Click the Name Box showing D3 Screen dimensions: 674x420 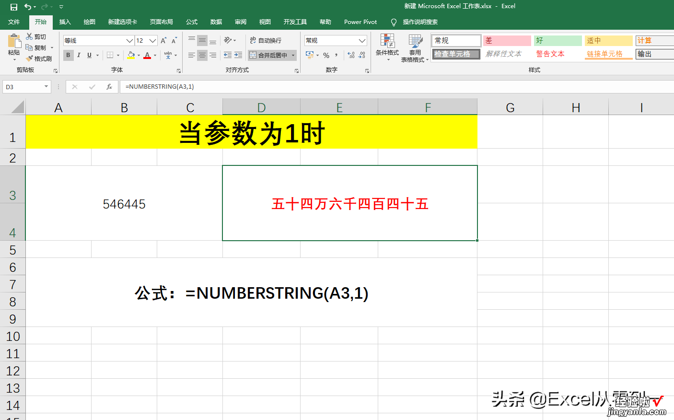tap(26, 87)
